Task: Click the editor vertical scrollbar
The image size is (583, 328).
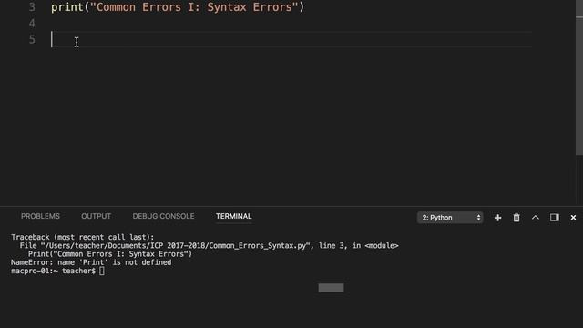Action: coord(579,77)
